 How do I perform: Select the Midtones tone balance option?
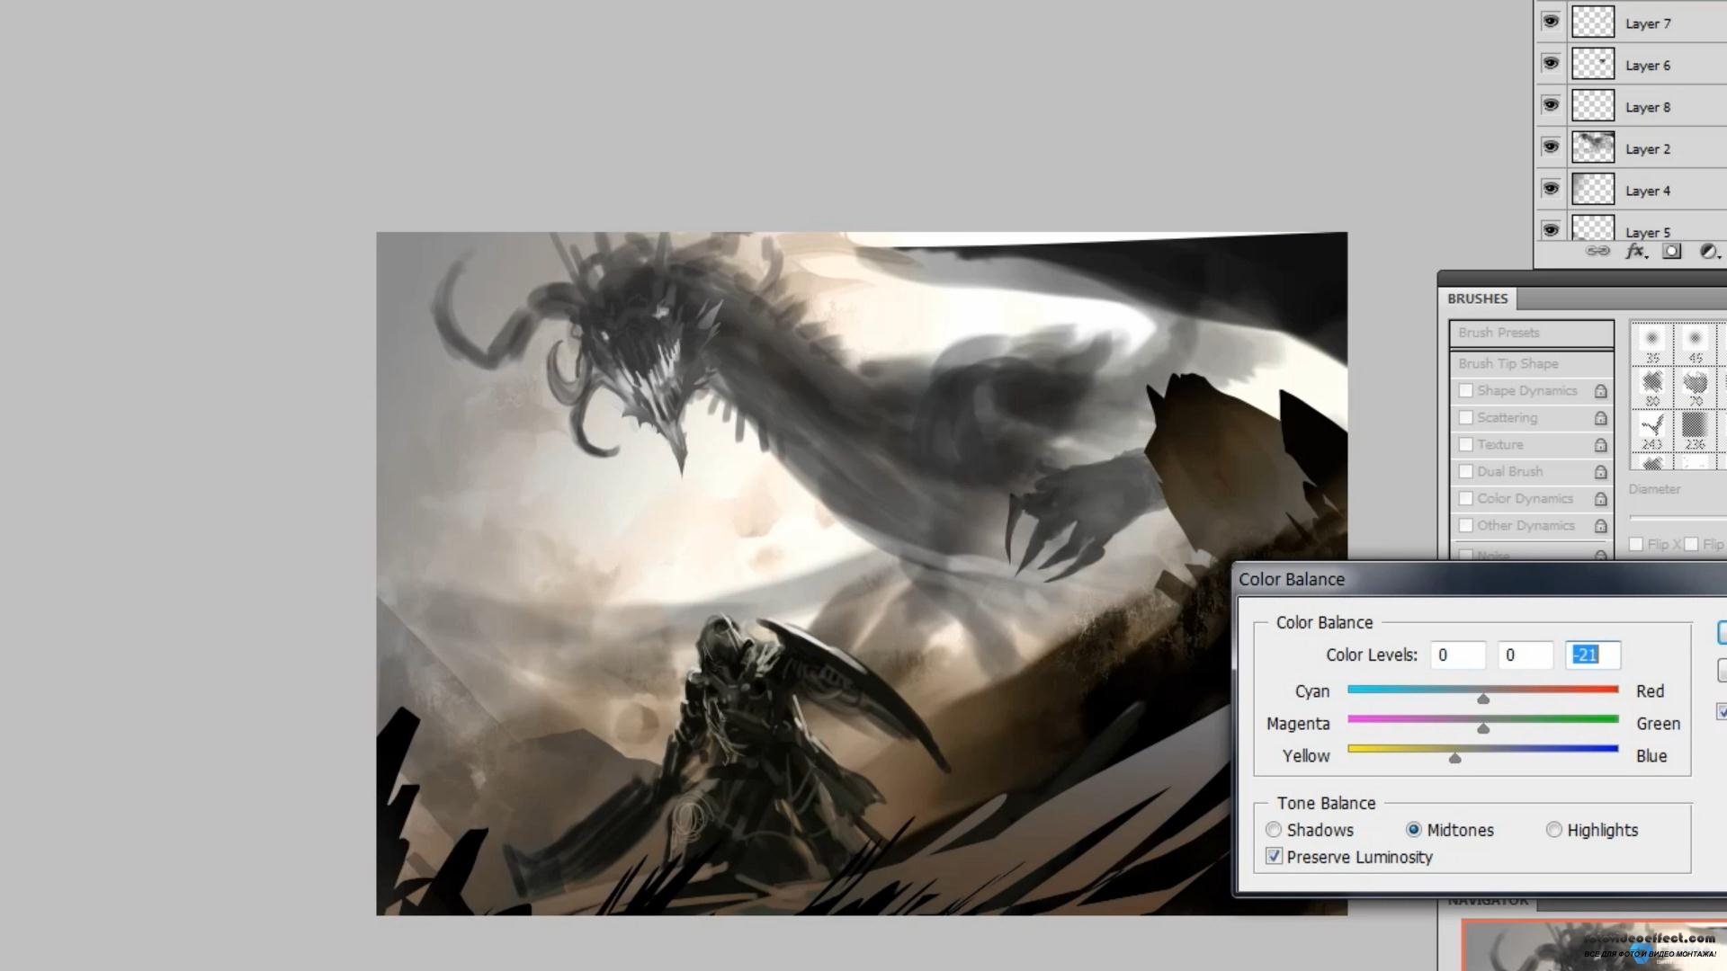coord(1414,830)
